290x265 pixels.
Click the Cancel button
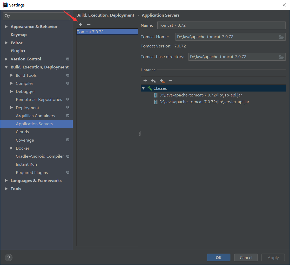tap(246, 257)
